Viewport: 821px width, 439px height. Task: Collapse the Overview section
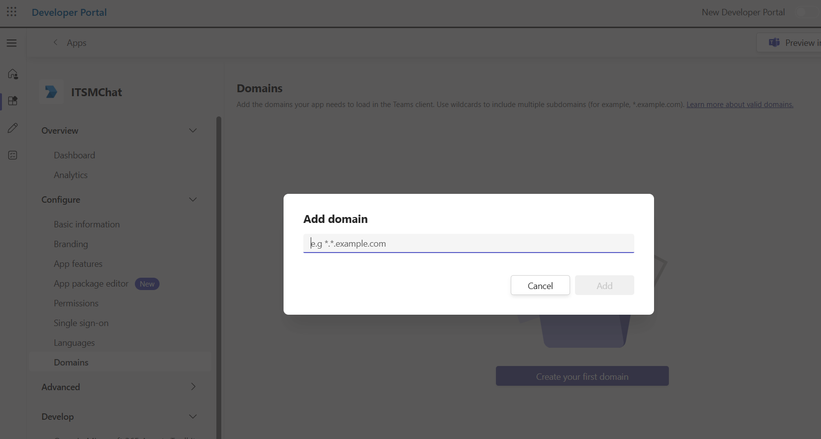point(193,131)
